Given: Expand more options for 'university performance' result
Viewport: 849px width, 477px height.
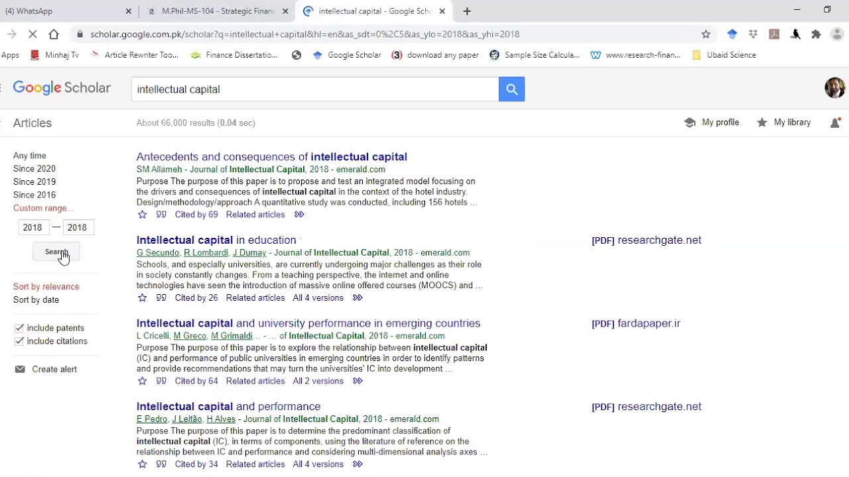Looking at the screenshot, I should point(358,381).
